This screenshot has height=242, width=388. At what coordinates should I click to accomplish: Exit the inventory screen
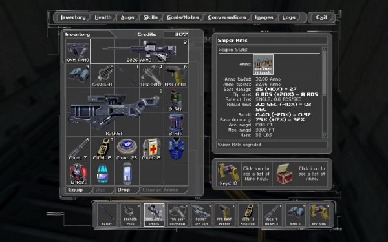click(x=321, y=17)
